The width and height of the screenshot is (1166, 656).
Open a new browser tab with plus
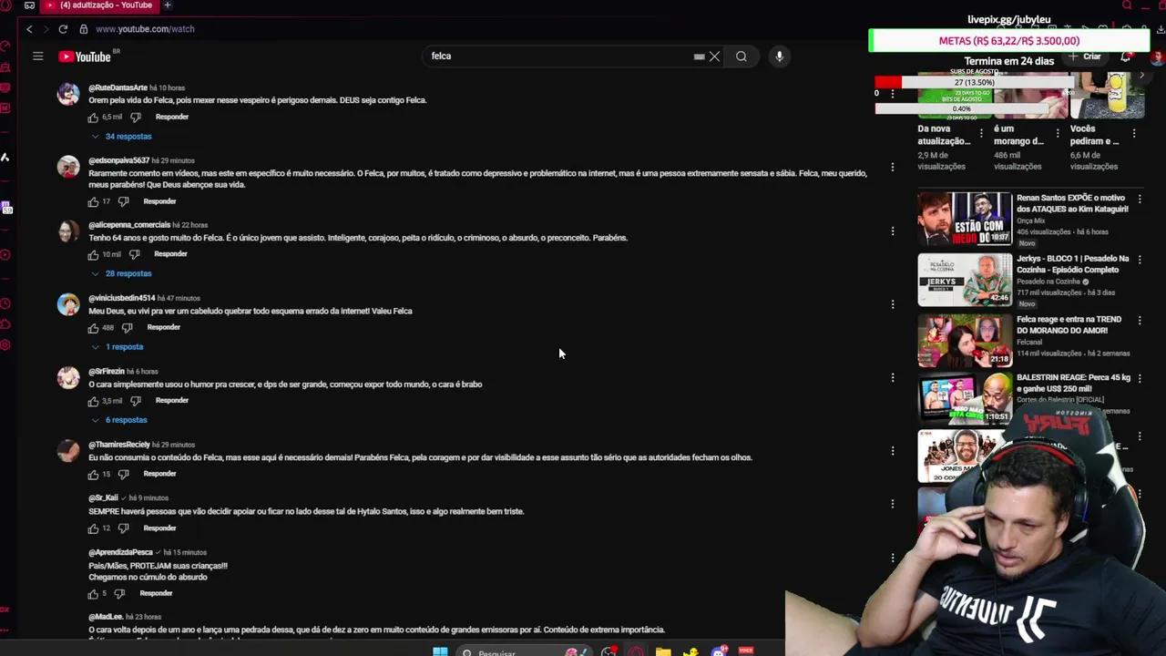[x=168, y=5]
